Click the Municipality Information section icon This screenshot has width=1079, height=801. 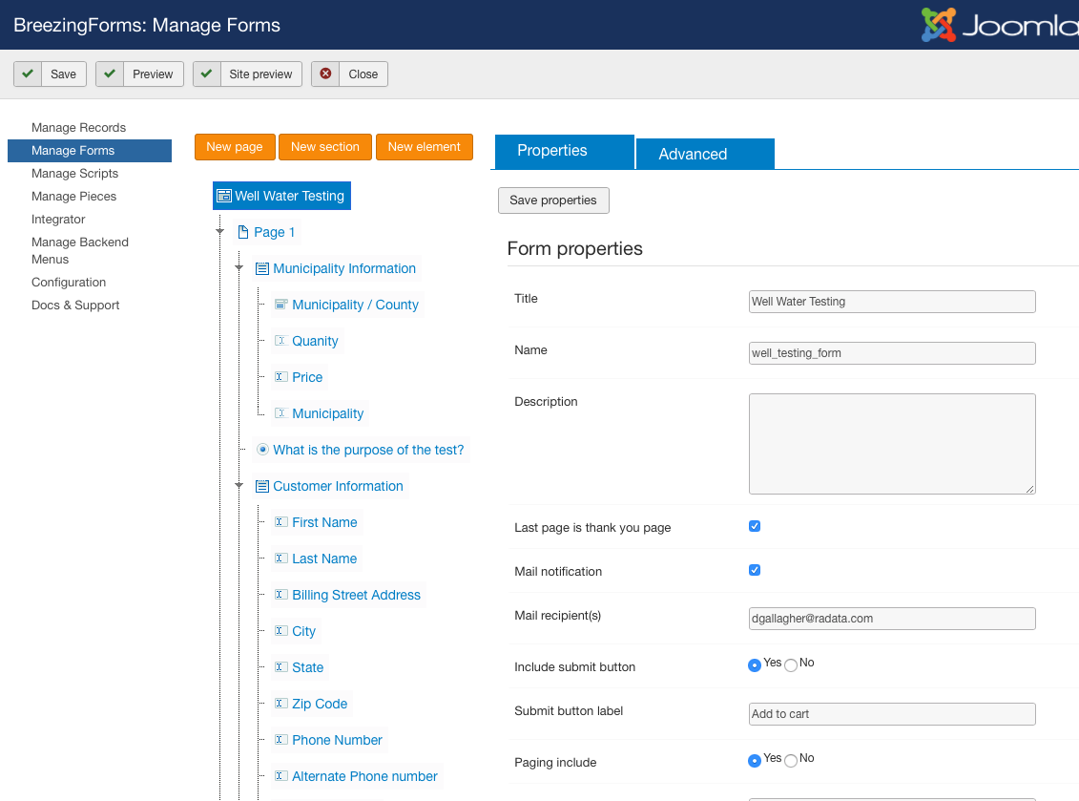[x=261, y=268]
